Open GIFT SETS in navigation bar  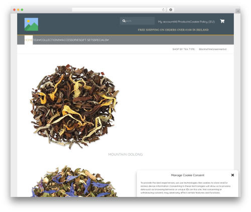click(x=87, y=40)
